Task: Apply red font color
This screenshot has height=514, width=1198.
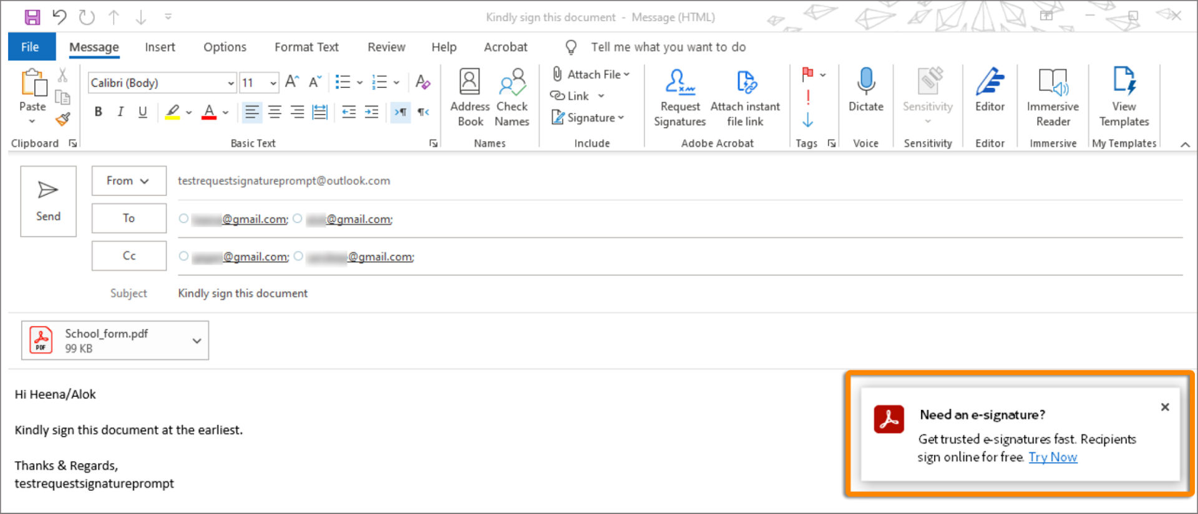Action: tap(209, 112)
